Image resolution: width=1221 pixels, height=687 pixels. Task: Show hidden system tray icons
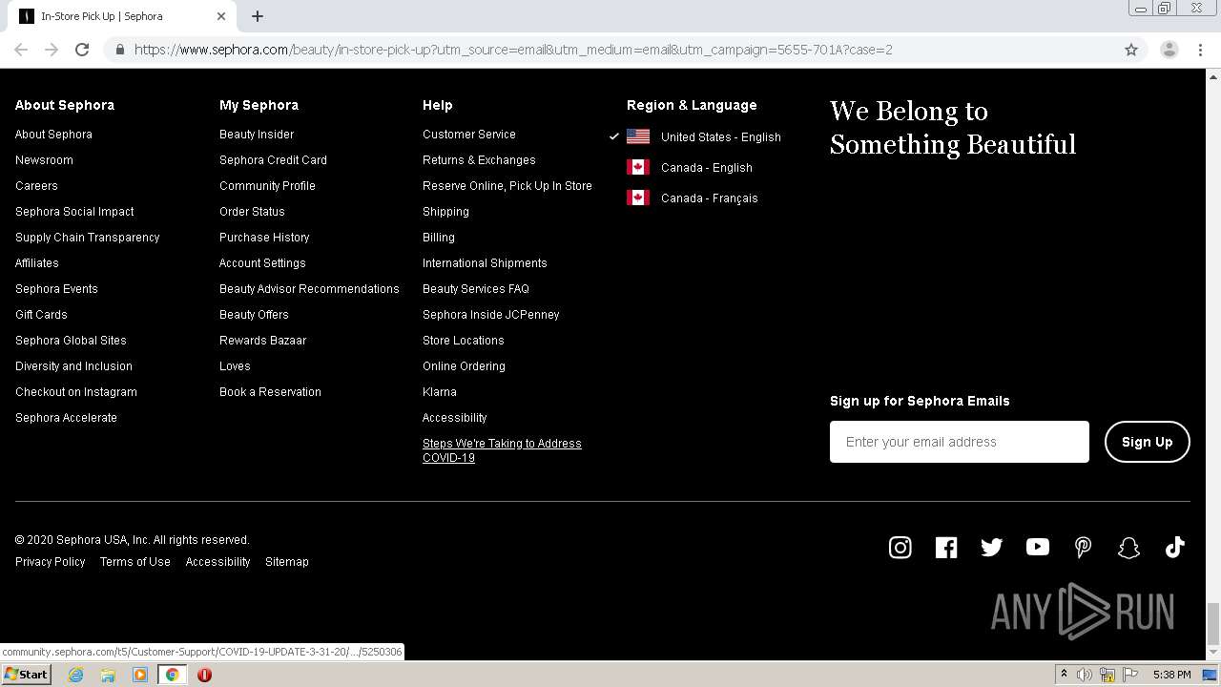click(1064, 675)
